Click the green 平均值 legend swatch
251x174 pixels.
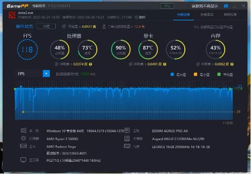pyautogui.click(x=219, y=74)
